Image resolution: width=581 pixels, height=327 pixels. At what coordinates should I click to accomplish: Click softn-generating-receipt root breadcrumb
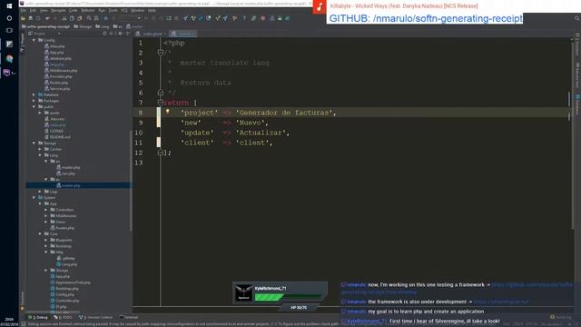46,26
